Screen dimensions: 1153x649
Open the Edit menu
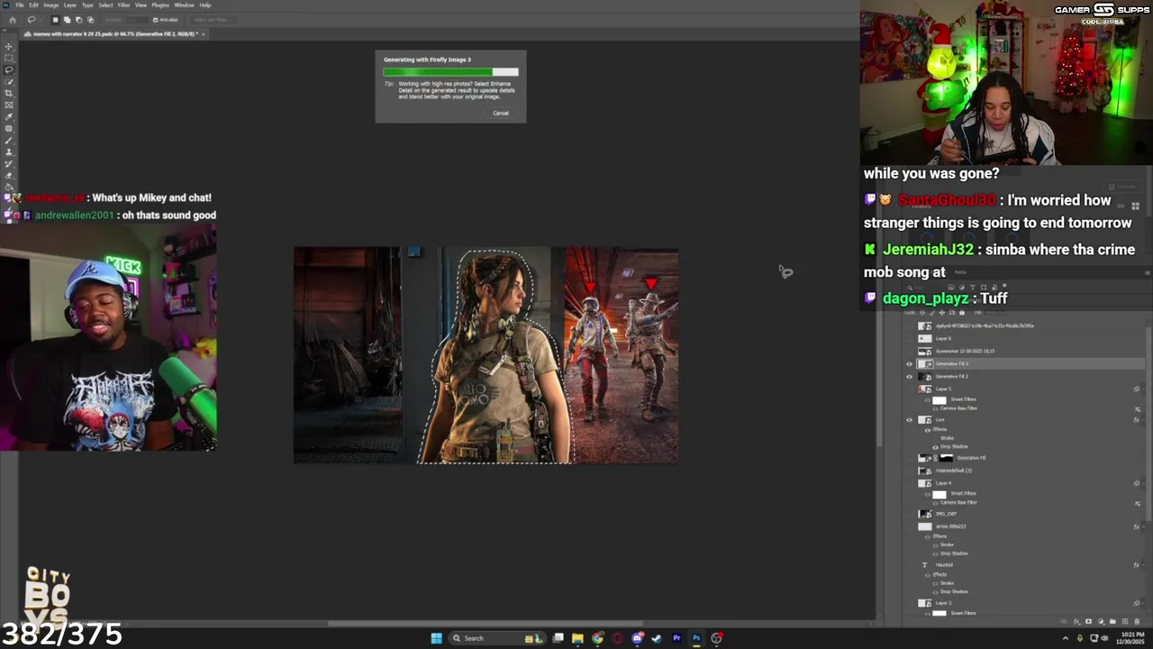[x=33, y=5]
